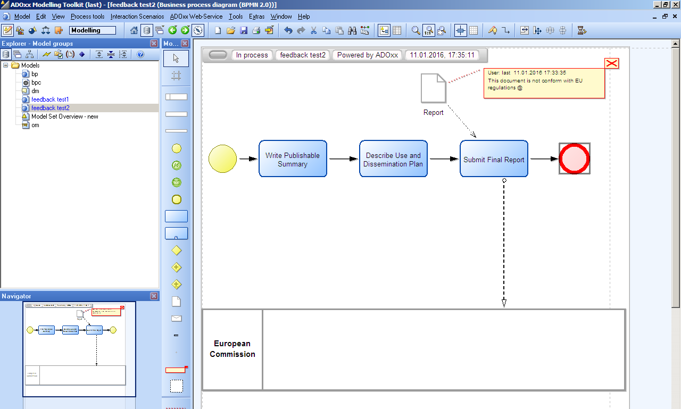Open the View menu
This screenshot has height=409, width=681.
pyautogui.click(x=58, y=16)
